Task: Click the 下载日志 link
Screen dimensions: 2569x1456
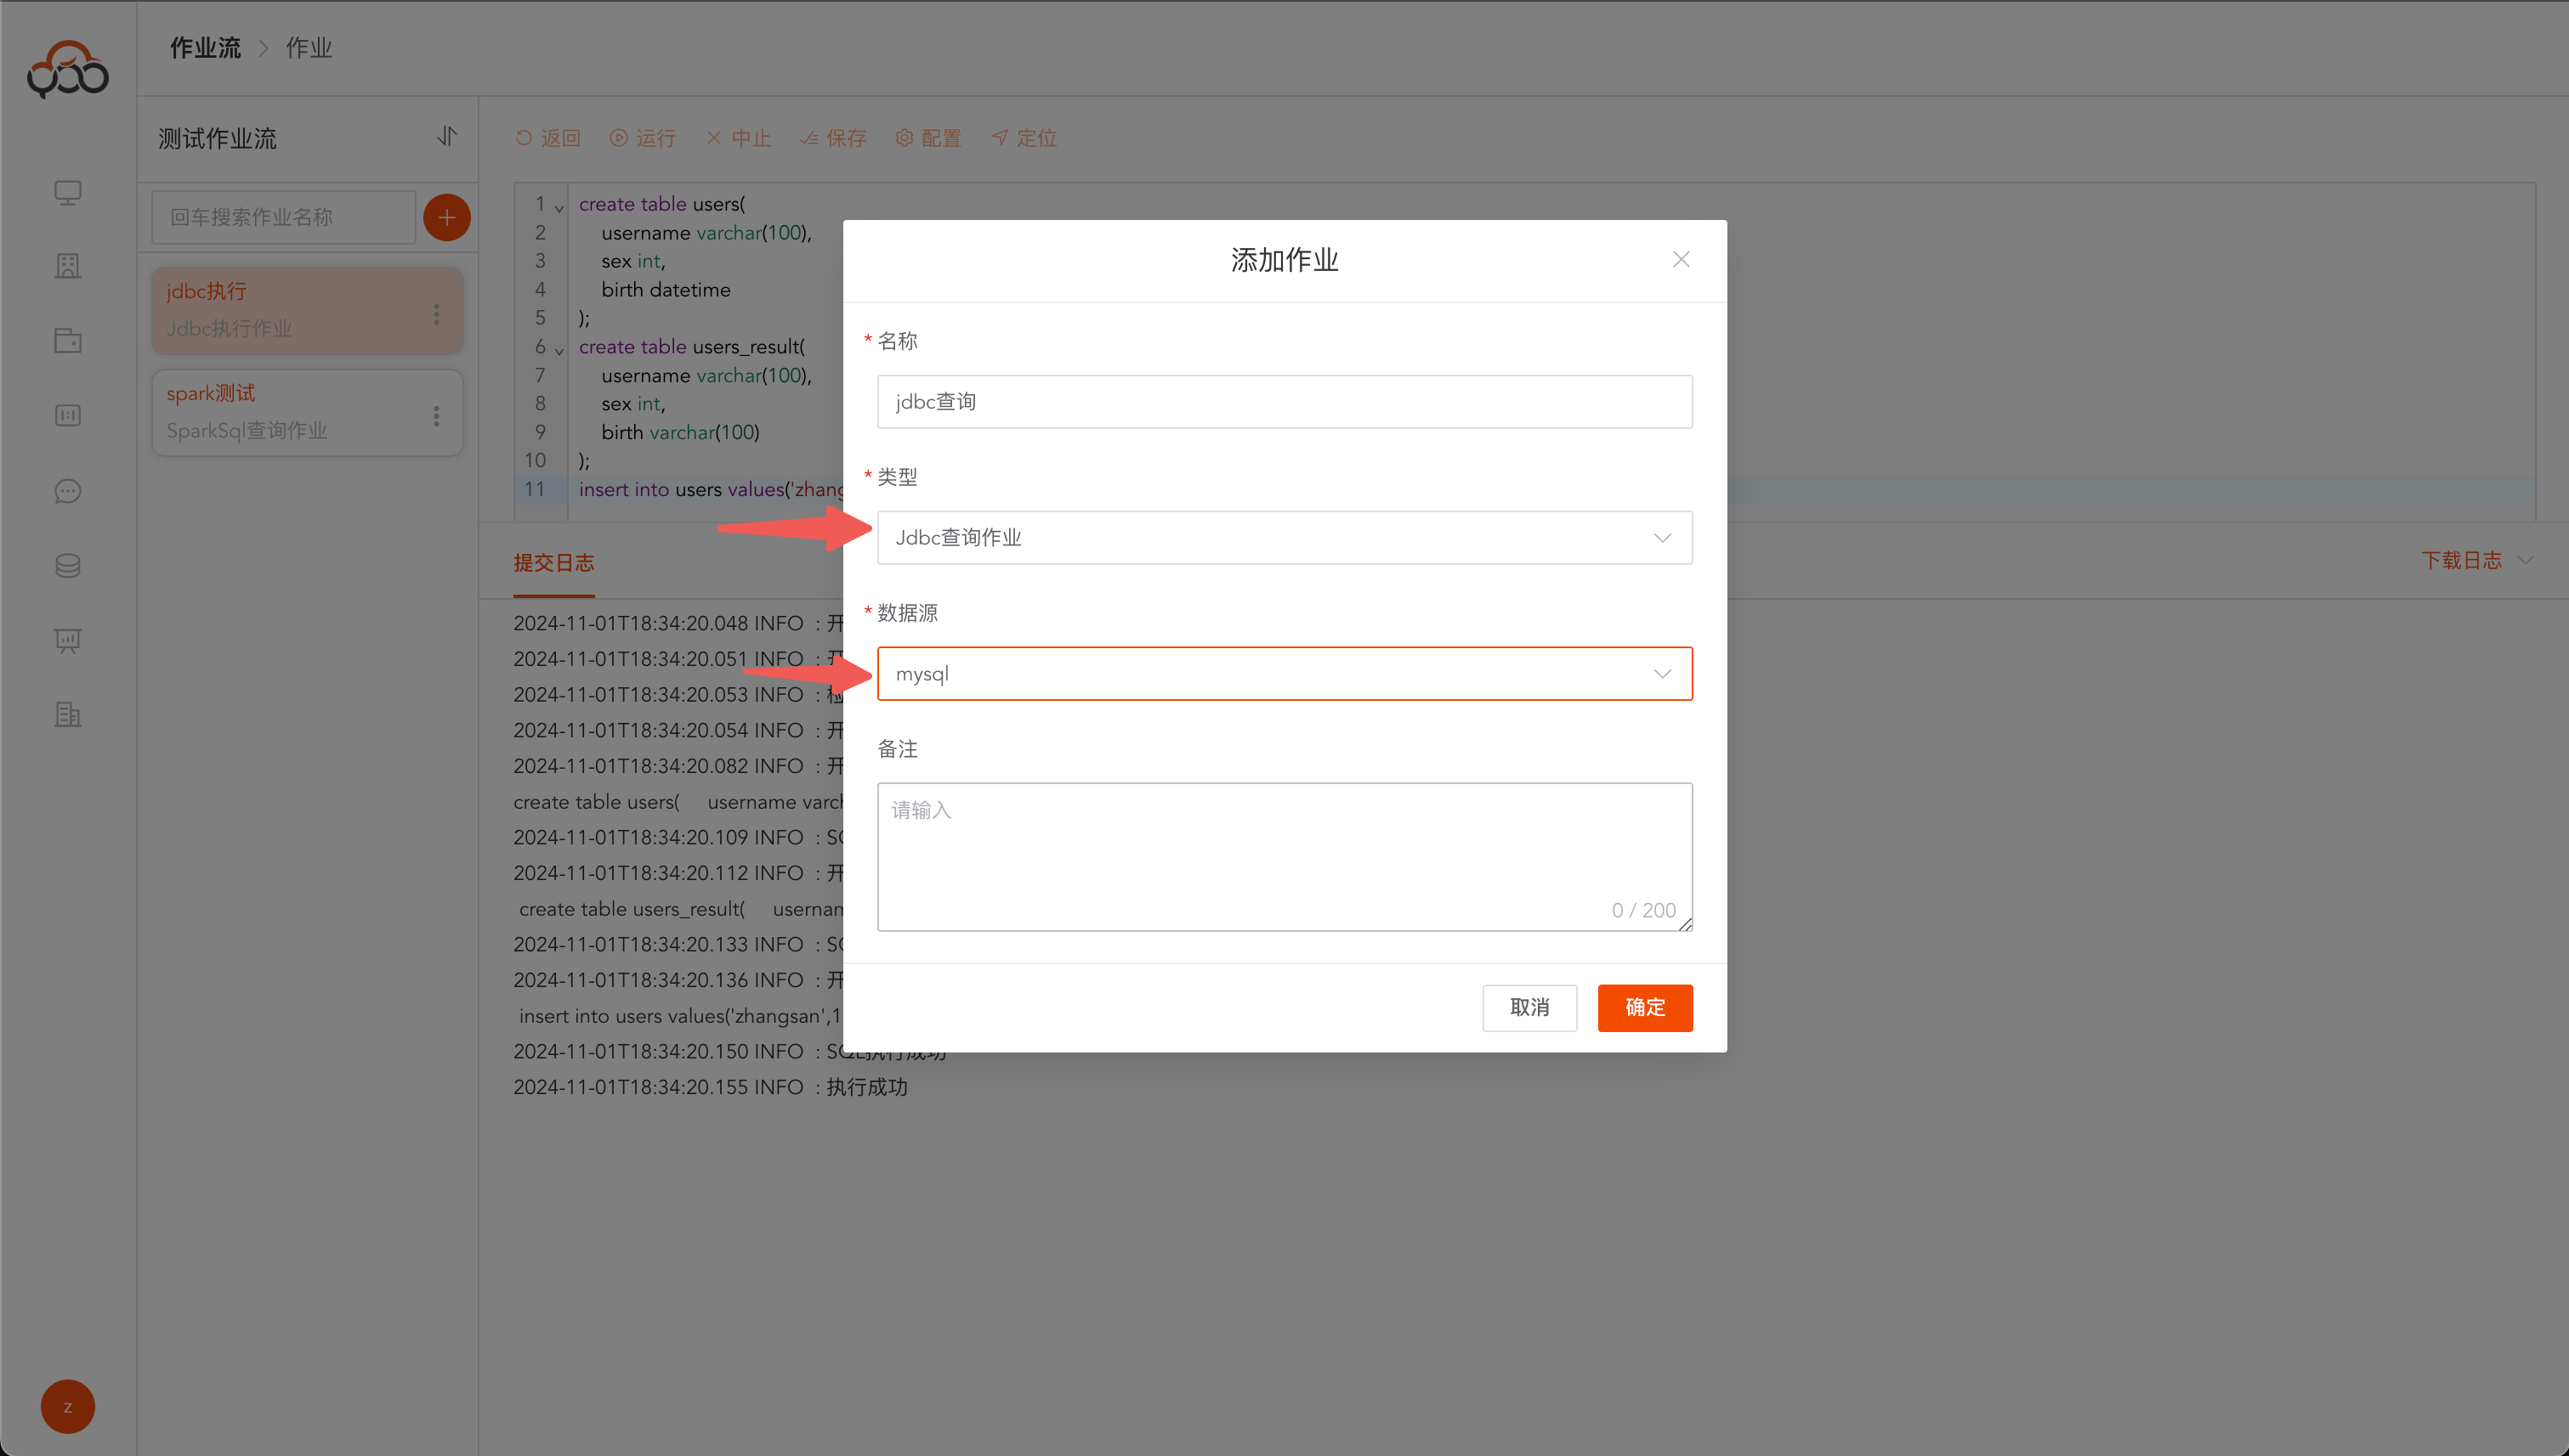Action: [2462, 560]
